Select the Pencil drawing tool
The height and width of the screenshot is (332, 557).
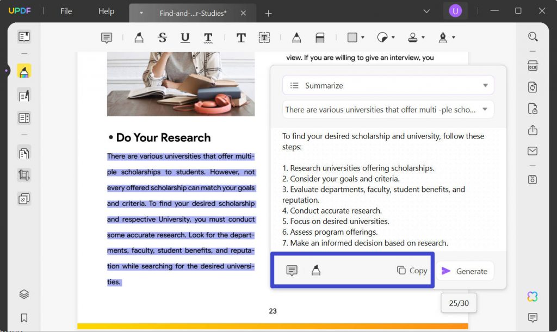296,37
